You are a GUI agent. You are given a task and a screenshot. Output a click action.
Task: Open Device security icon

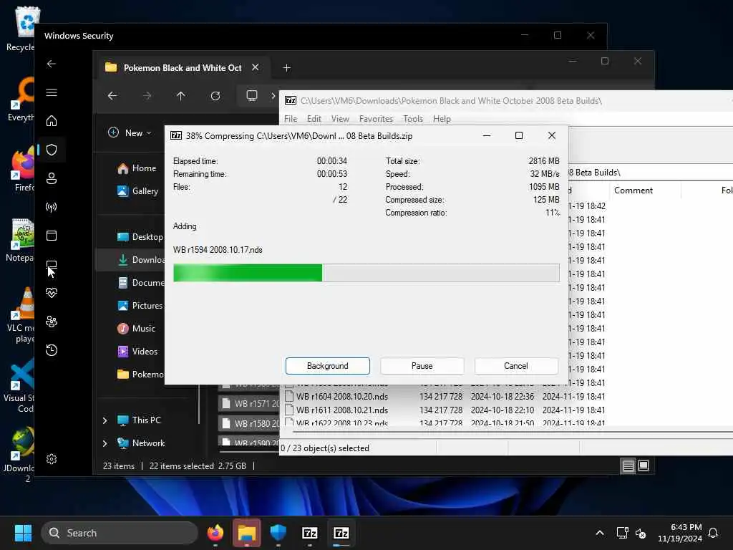(52, 264)
